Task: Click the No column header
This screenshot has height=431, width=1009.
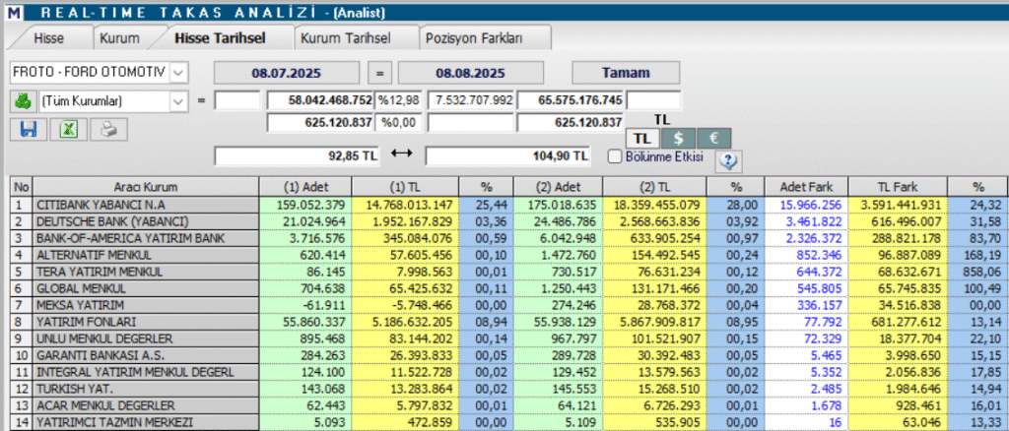Action: click(x=23, y=188)
